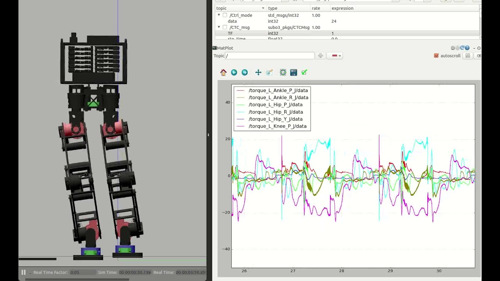Pause the plot with the pause icon near autoscroll
500x281 pixels.
[x=468, y=56]
